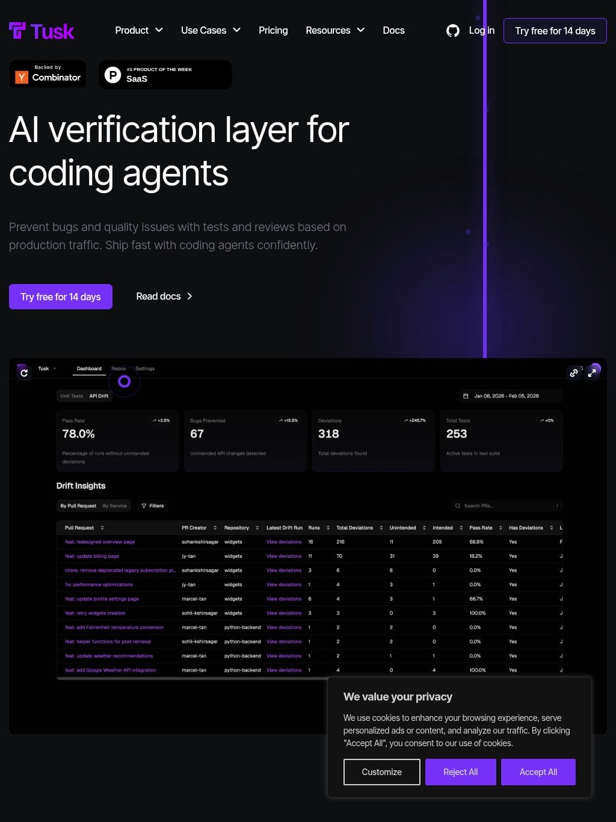This screenshot has height=822, width=616.
Task: Click the purple ring cursor near Repos
Action: (124, 382)
